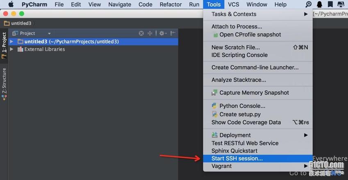Choose IDE Scripting Console

pos(258,55)
